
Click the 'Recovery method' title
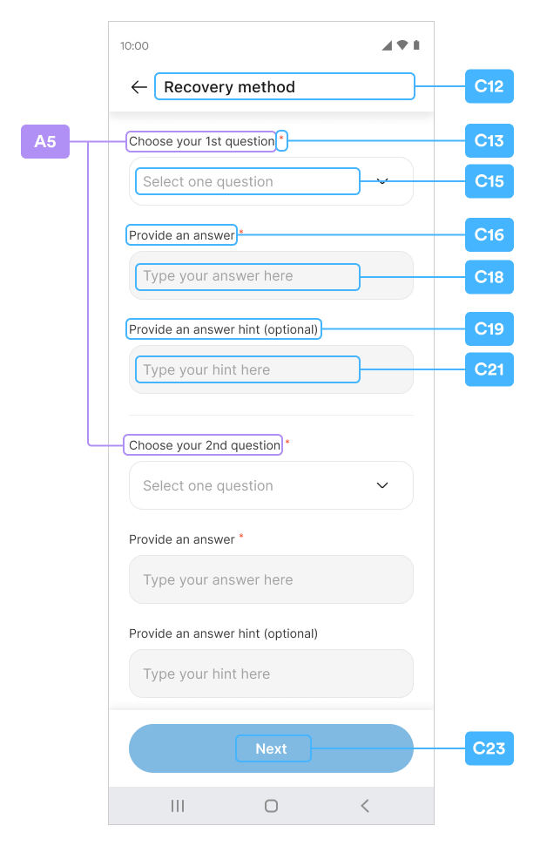pyautogui.click(x=230, y=87)
